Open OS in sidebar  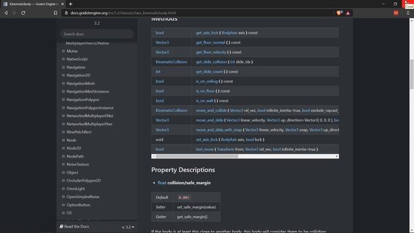coord(69,213)
